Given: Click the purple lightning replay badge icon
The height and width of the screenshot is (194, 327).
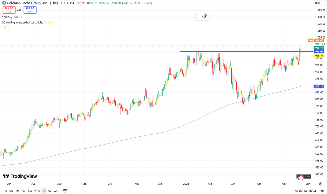Looking at the screenshot, I should (300, 178).
